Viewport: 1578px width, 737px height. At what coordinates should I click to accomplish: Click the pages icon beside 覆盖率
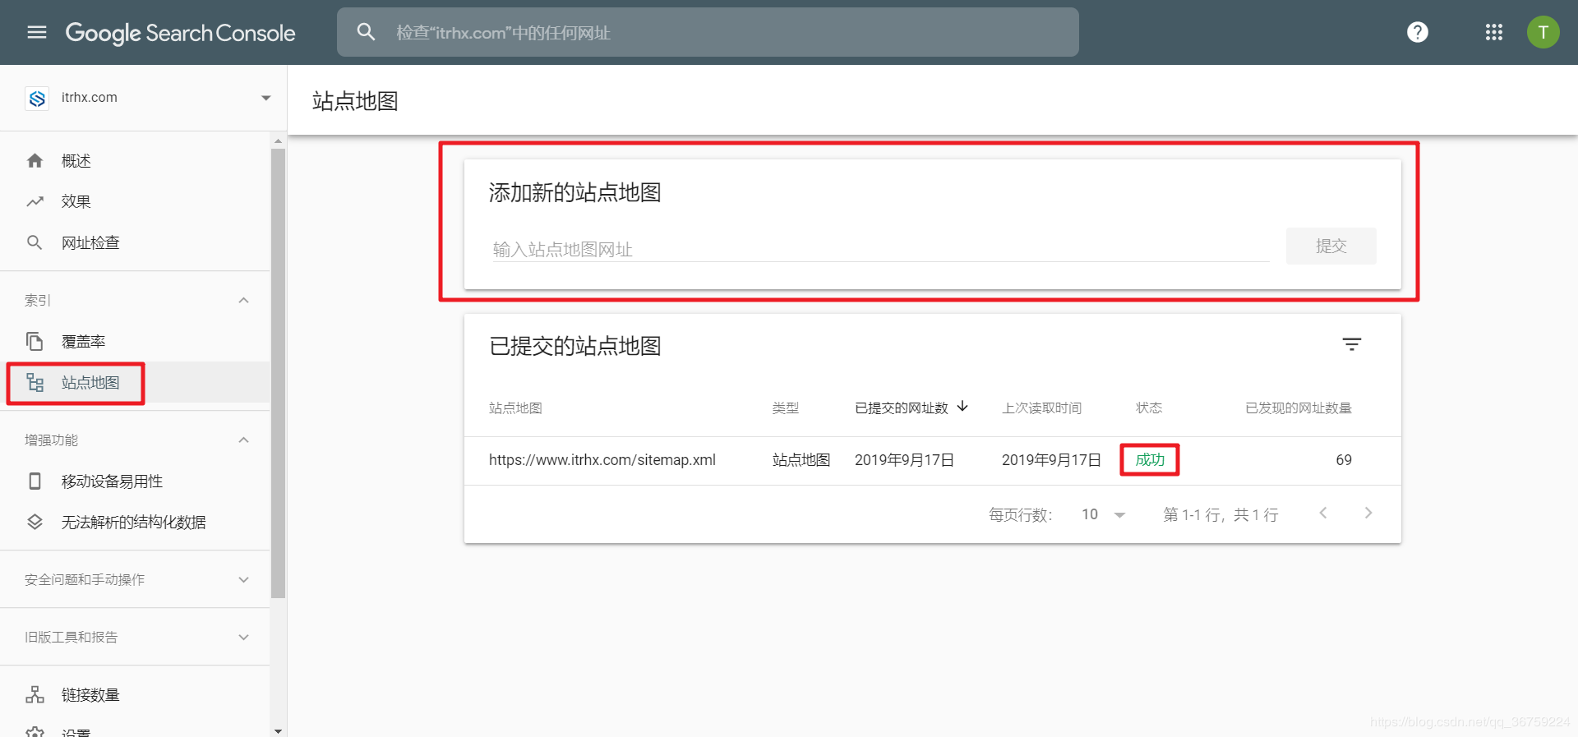click(35, 341)
